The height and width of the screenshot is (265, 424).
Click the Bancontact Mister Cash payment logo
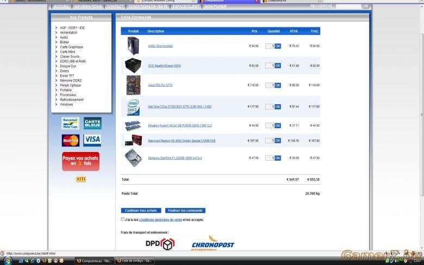(x=70, y=123)
